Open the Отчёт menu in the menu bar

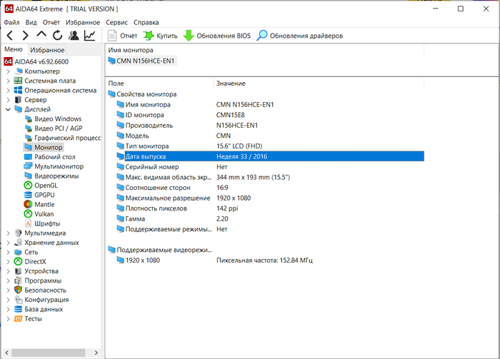tap(51, 22)
